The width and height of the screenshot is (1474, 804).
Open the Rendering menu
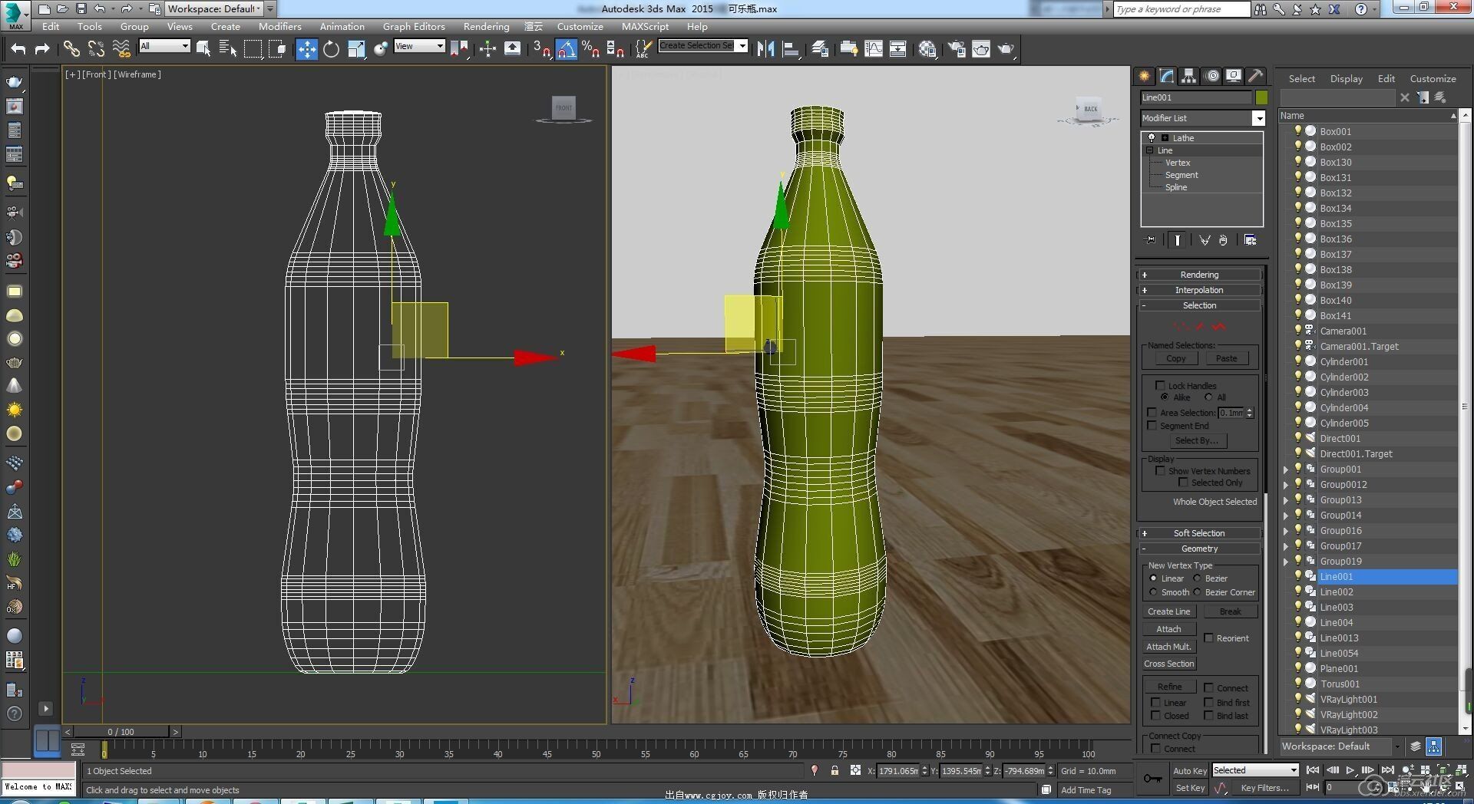[486, 26]
